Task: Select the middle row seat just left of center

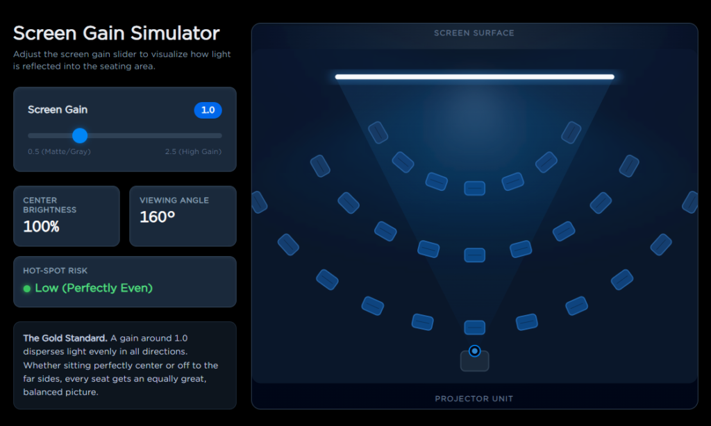Action: [x=428, y=249]
